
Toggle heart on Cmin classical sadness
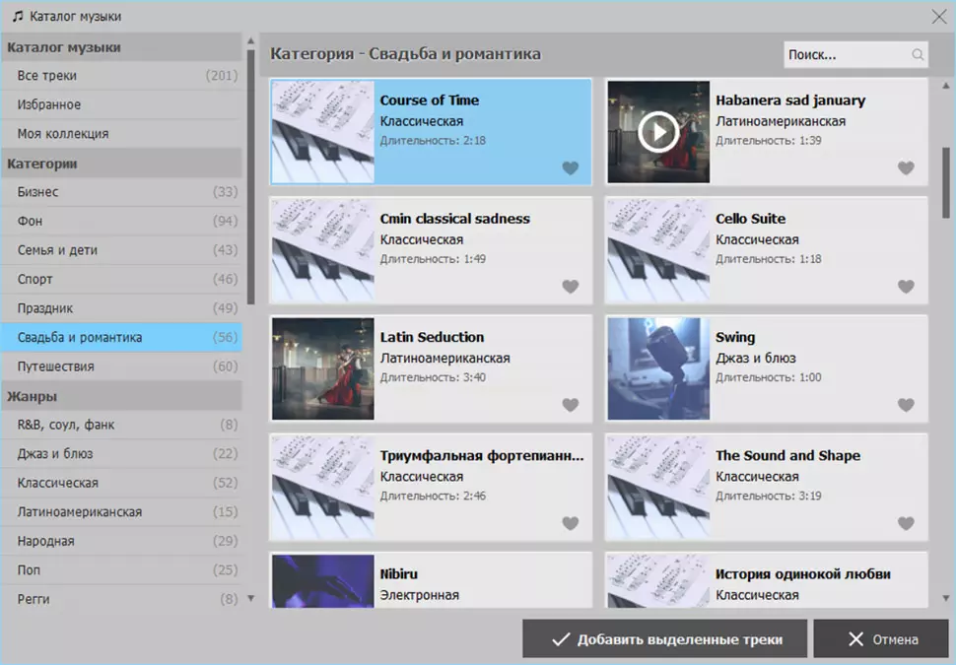click(570, 286)
